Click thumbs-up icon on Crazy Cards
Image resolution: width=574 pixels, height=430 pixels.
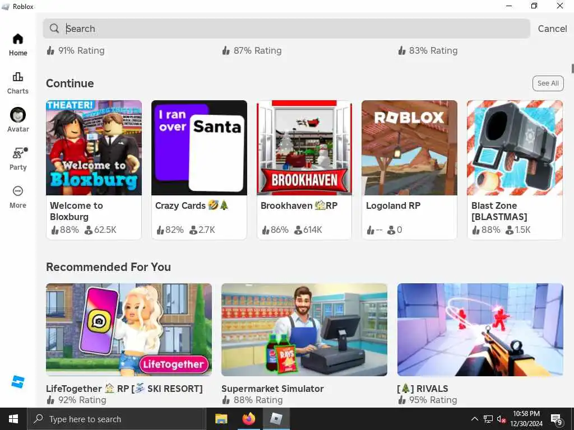[x=160, y=230]
